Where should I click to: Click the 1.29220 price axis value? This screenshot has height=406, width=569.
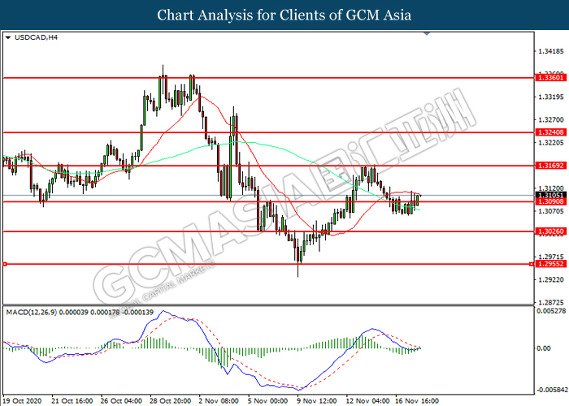551,279
